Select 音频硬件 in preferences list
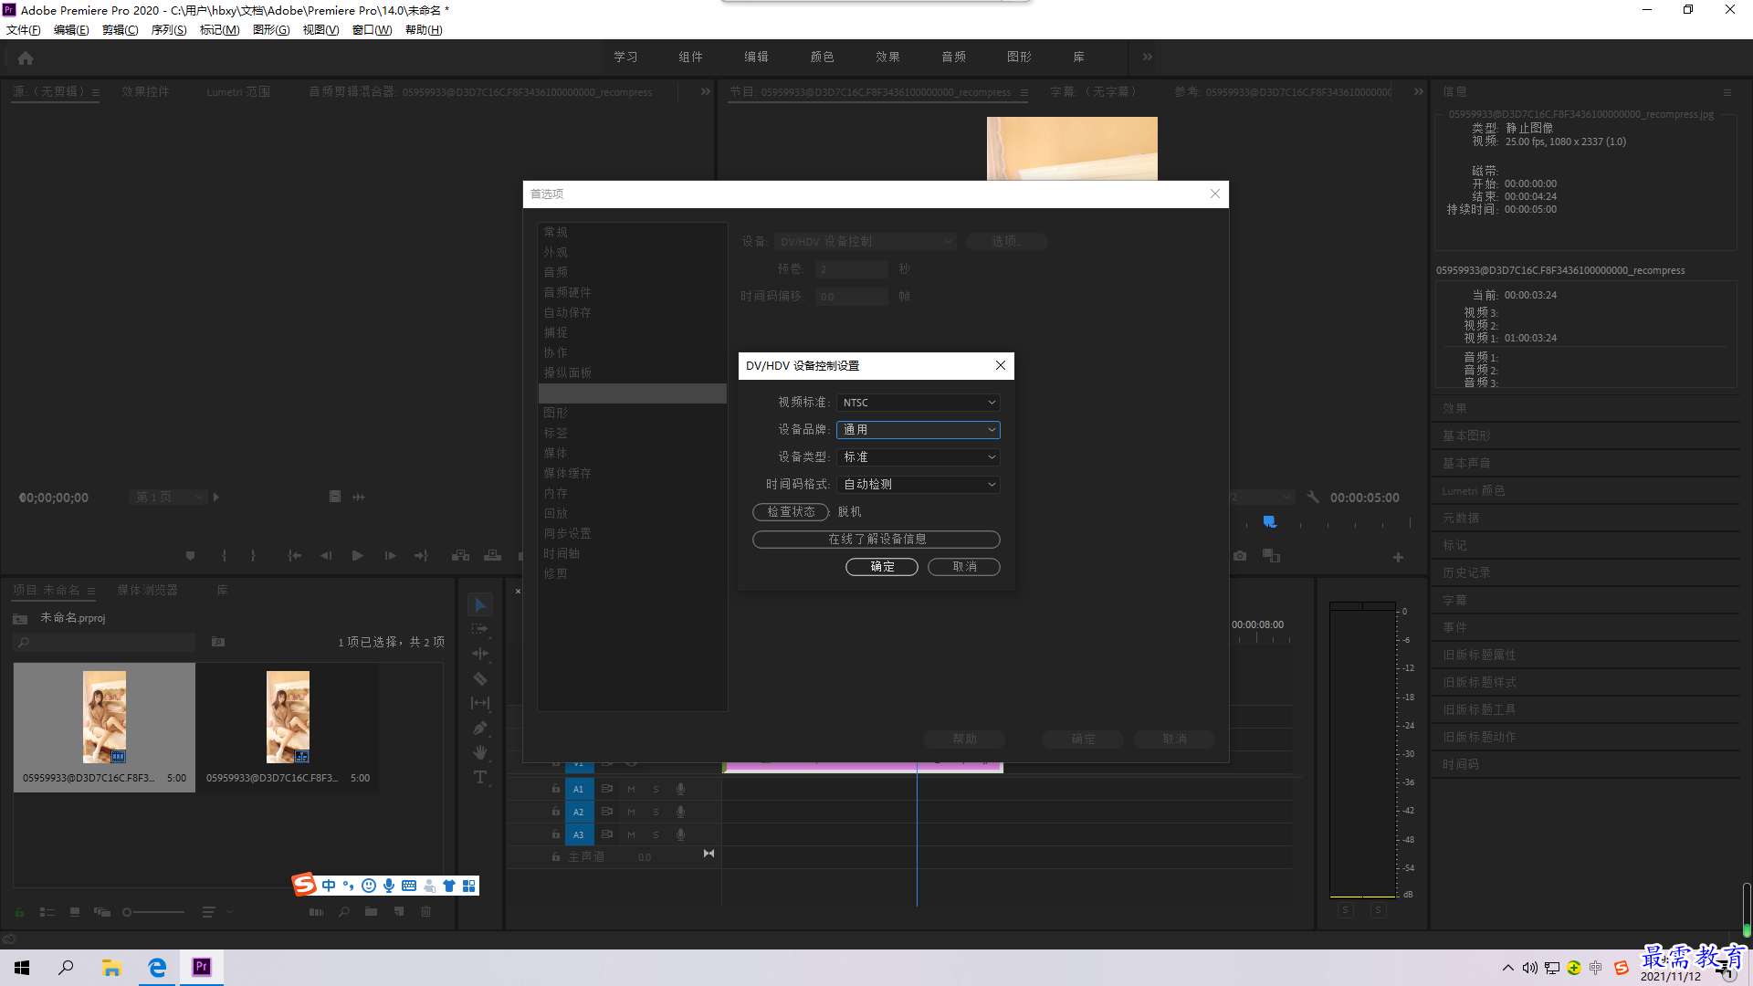Screen dimensions: 1753x986 coord(567,292)
